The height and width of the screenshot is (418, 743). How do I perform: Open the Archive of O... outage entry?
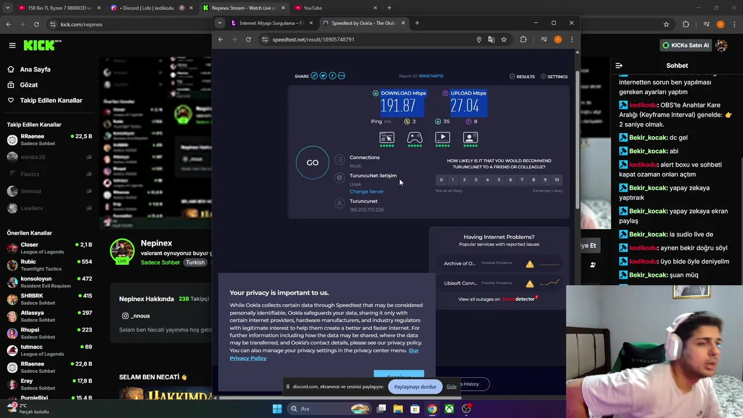(x=499, y=264)
